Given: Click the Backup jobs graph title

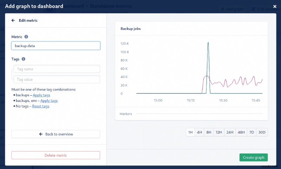Looking at the screenshot, I should tap(130, 29).
